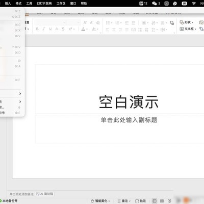204x204 pixels.
Task: Click the 本地备份开 status indicator
Action: pyautogui.click(x=9, y=201)
